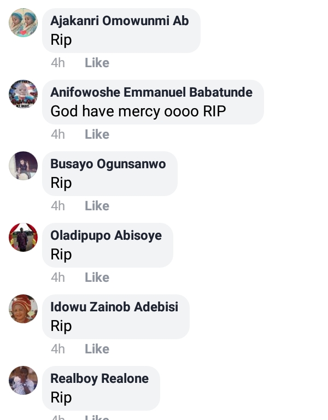Like Ajakanri Omowunmi Ab's comment
328x420 pixels.
97,63
